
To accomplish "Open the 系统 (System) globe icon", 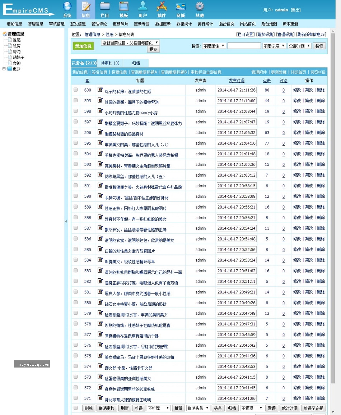I will (67, 6).
